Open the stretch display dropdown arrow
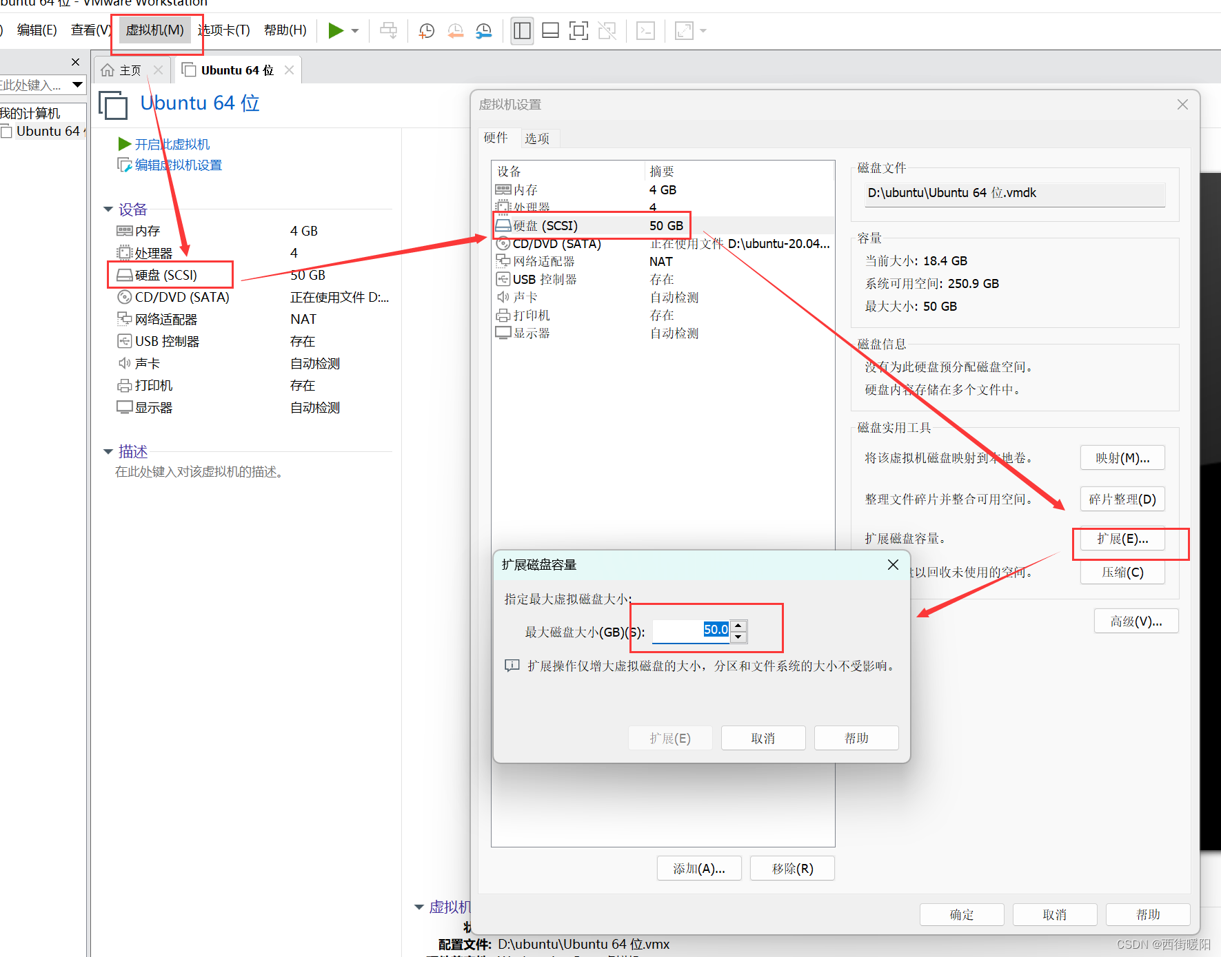 [x=703, y=31]
